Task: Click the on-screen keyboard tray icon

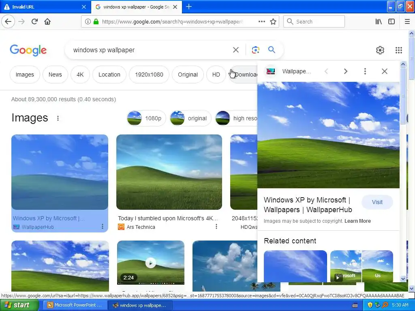Action: [355, 305]
